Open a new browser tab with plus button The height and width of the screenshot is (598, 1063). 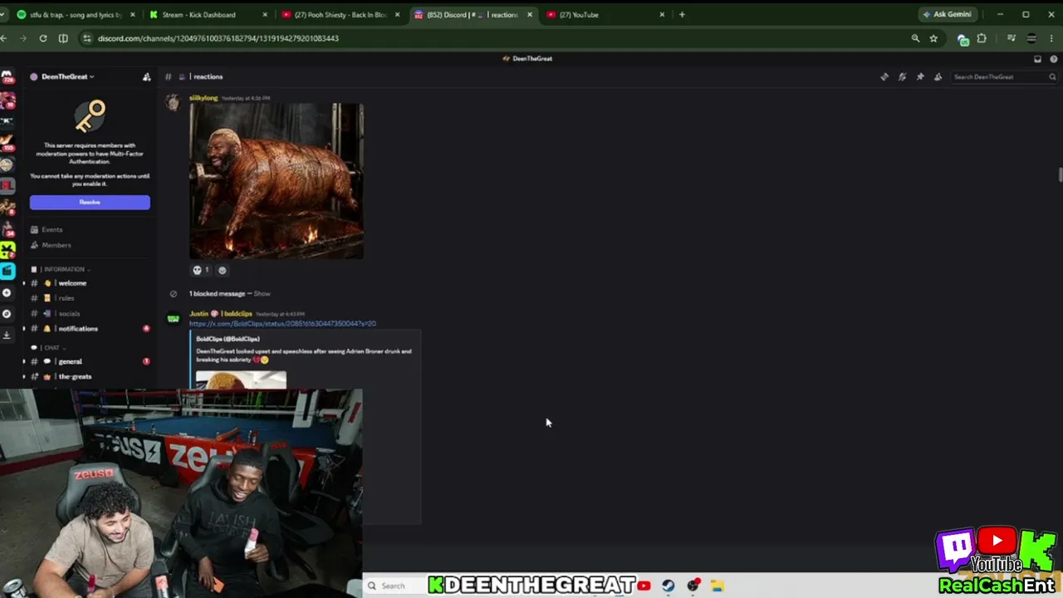click(682, 14)
